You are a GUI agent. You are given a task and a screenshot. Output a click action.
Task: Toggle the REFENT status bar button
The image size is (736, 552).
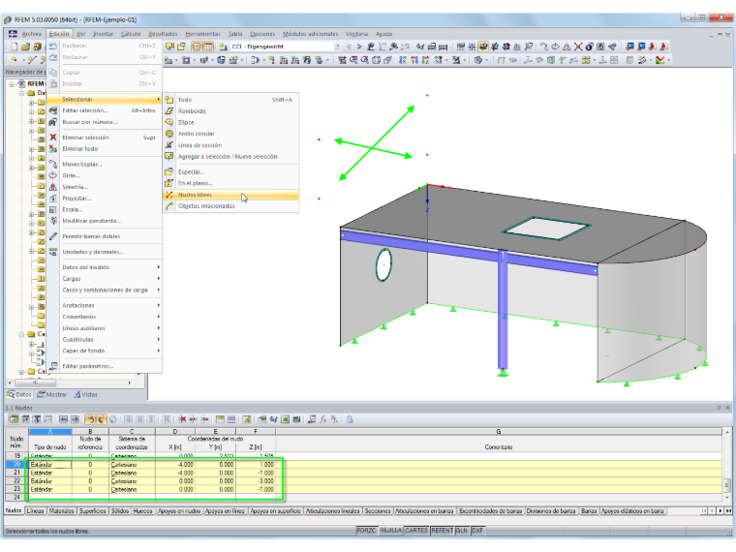tap(443, 531)
